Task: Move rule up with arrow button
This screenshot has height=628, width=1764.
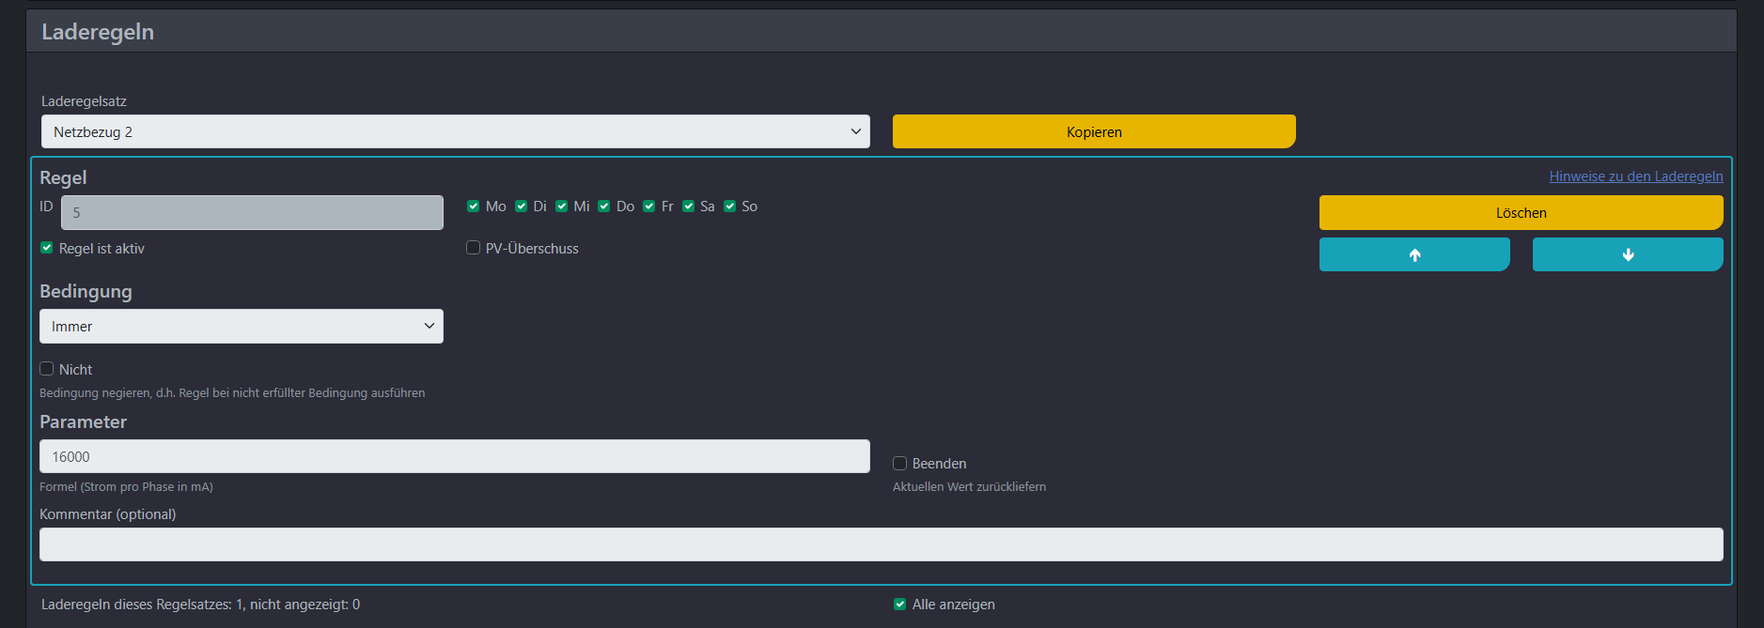Action: [x=1413, y=254]
